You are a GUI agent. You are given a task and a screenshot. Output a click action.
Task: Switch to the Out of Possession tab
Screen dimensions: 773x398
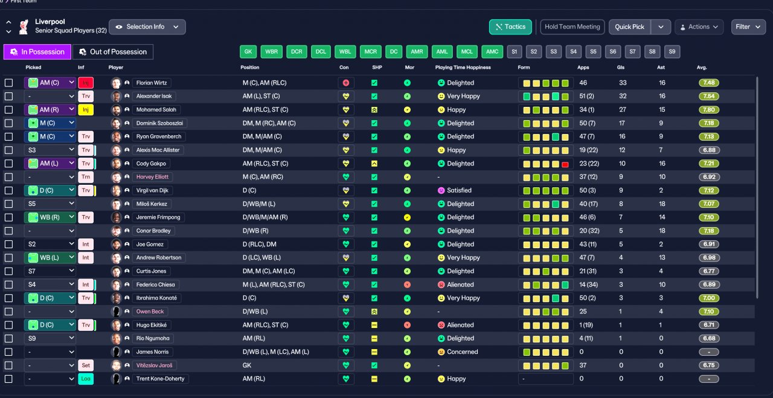tap(113, 52)
